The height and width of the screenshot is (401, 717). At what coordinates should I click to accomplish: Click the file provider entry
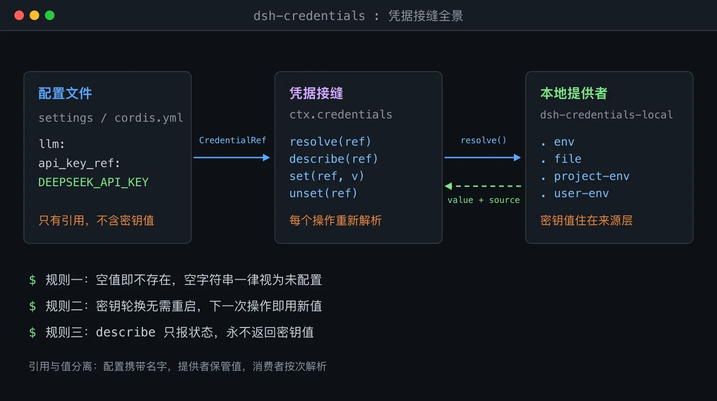pos(561,159)
